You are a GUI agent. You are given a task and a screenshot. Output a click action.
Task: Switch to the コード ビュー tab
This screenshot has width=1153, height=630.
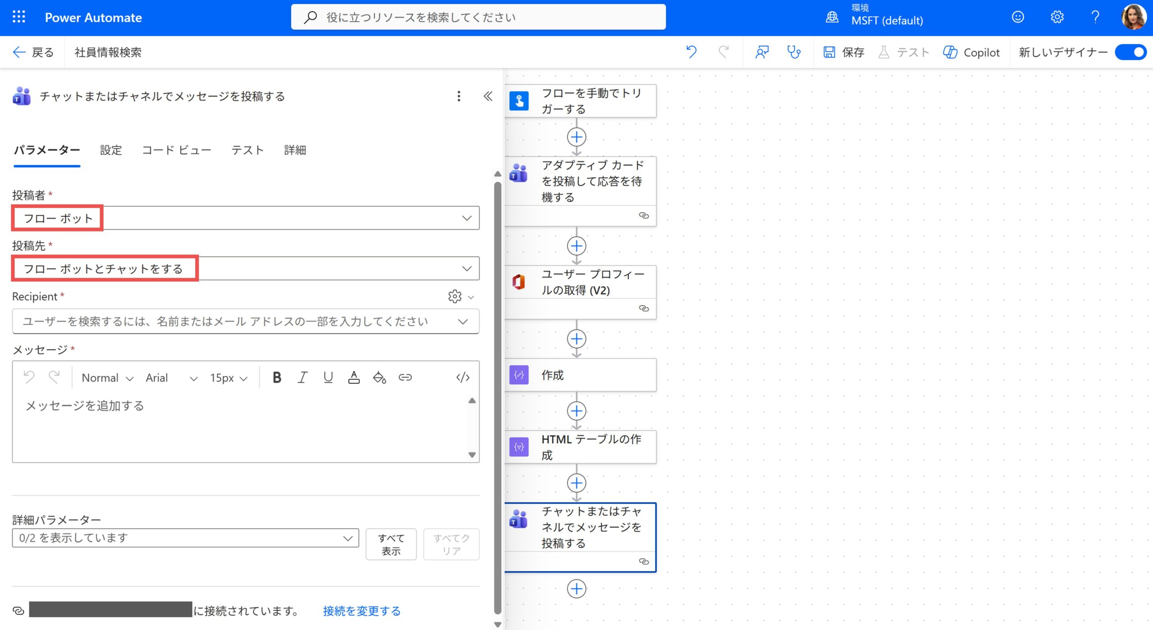click(x=177, y=150)
